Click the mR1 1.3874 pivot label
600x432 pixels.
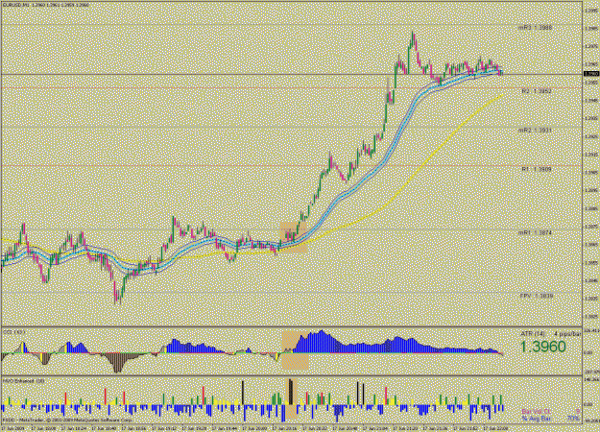(535, 232)
